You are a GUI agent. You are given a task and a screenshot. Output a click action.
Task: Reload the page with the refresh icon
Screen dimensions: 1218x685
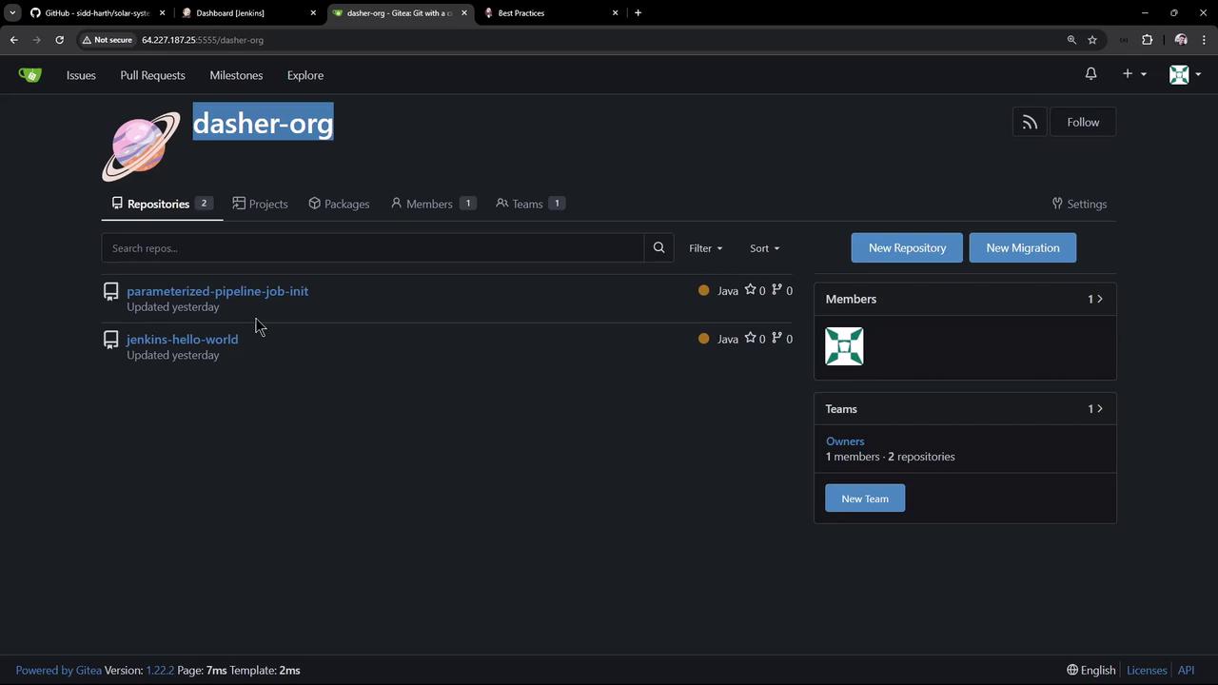(x=59, y=40)
